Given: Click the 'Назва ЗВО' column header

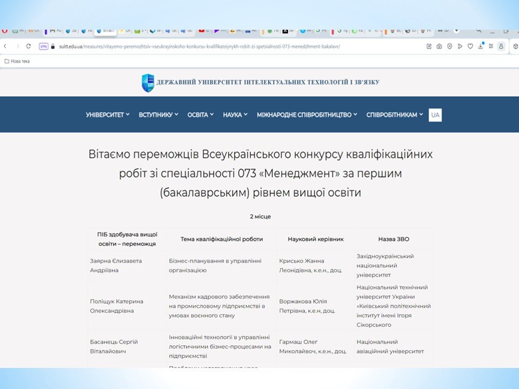Looking at the screenshot, I should (394, 239).
